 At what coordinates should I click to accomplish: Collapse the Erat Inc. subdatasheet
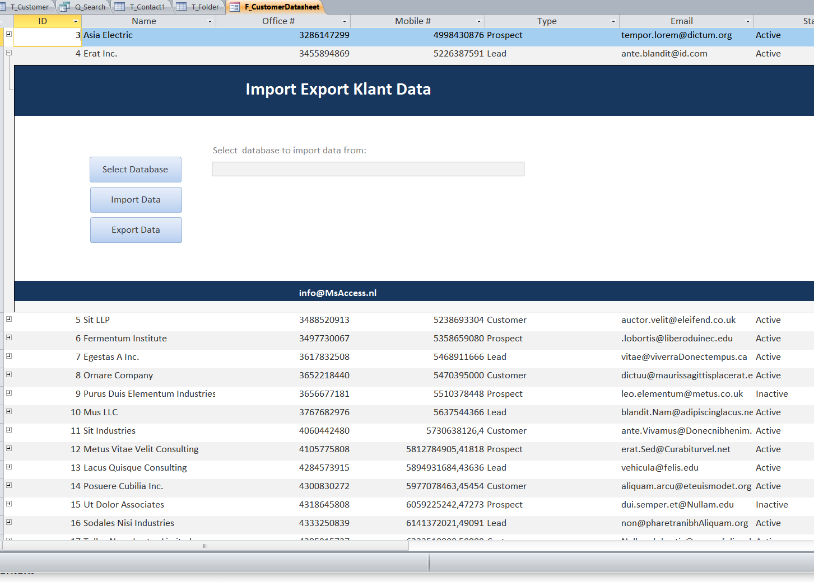[9, 53]
